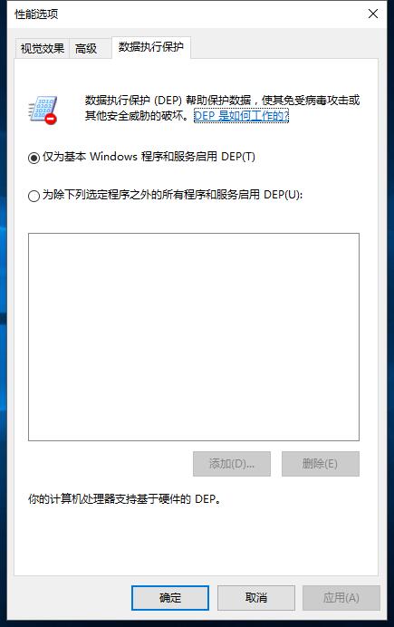Close the 性能选项 dialog window

tap(373, 14)
